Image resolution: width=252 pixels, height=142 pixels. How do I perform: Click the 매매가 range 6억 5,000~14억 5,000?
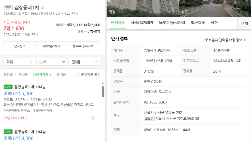point(83,25)
